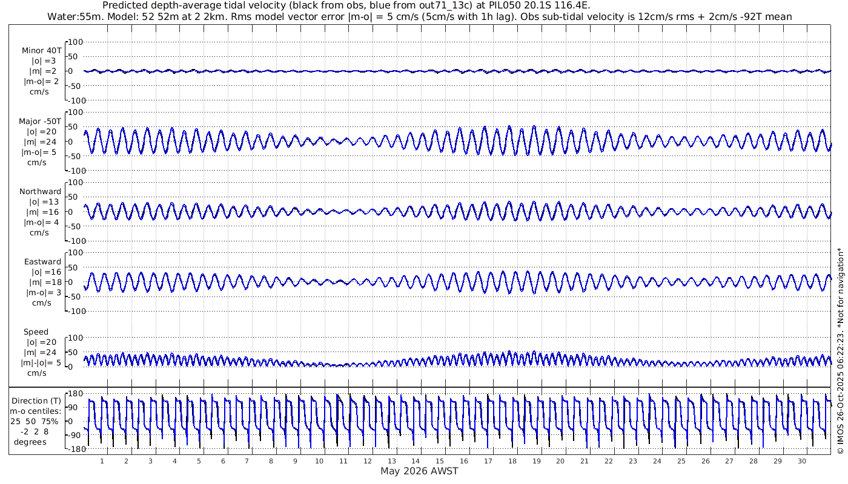This screenshot has width=848, height=484.
Task: Click the subtitle line beginning 'Water:55m. Model:'
Action: [x=419, y=16]
